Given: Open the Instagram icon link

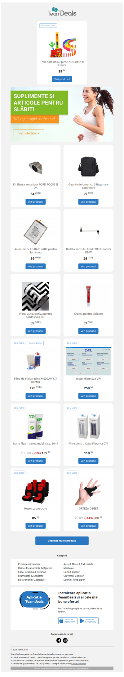Looking at the screenshot, I should 65,640.
